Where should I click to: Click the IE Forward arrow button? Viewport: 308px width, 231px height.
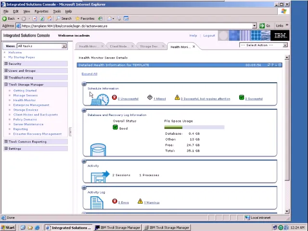[24, 19]
